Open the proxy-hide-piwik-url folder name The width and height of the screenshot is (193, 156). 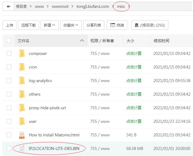click(x=47, y=108)
